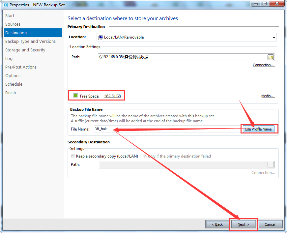This screenshot has height=233, width=287.
Task: Open the Media link
Action: point(268,96)
